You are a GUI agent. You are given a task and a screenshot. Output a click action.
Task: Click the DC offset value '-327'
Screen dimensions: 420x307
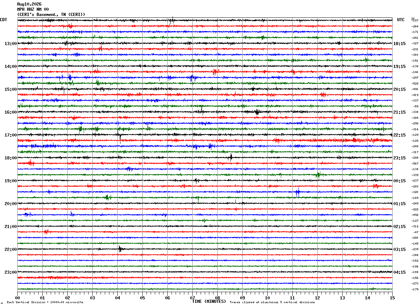pyautogui.click(x=415, y=43)
